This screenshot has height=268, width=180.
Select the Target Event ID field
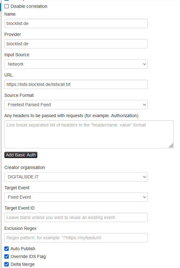pyautogui.click(x=76, y=217)
